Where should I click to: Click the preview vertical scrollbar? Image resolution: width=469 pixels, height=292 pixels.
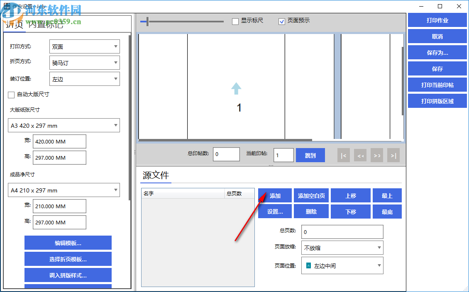click(x=403, y=81)
